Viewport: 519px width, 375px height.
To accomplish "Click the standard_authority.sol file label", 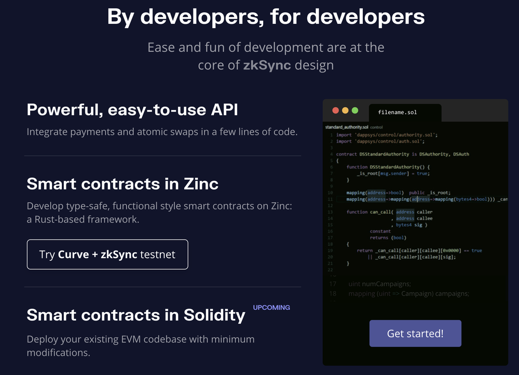I will [347, 127].
